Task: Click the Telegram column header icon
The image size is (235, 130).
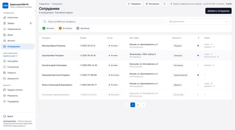Action: coord(198,38)
